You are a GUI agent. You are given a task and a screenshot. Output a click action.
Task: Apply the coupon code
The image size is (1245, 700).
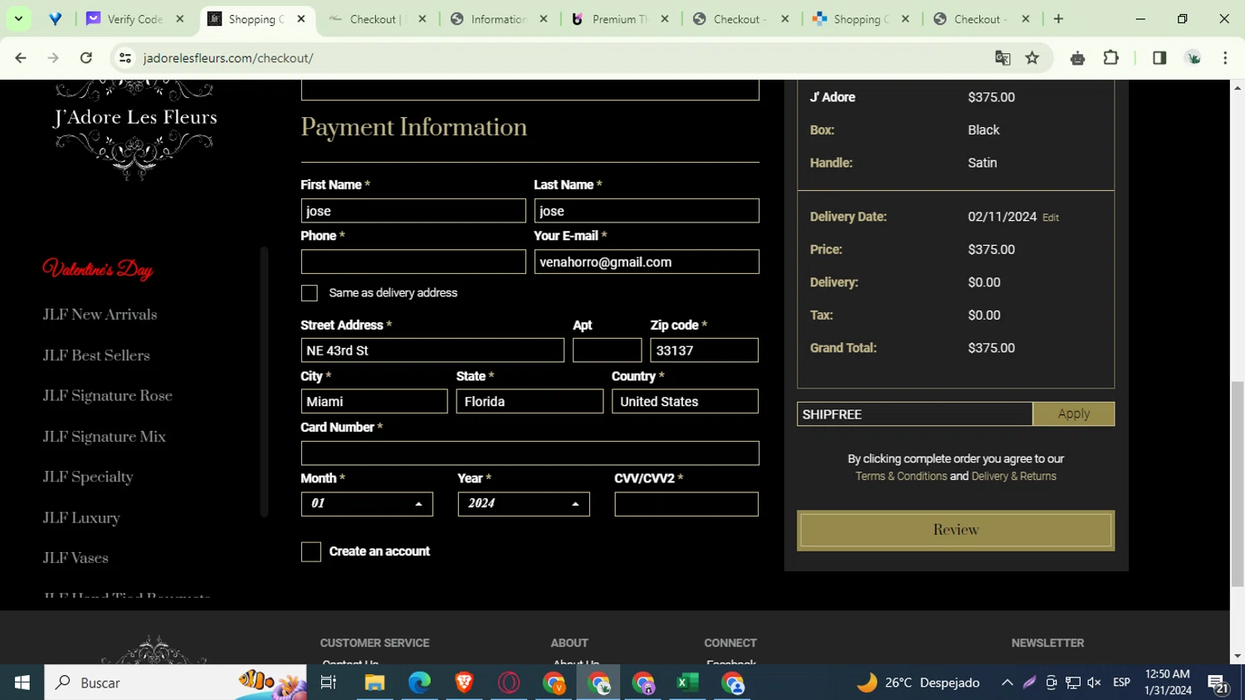(x=1074, y=414)
